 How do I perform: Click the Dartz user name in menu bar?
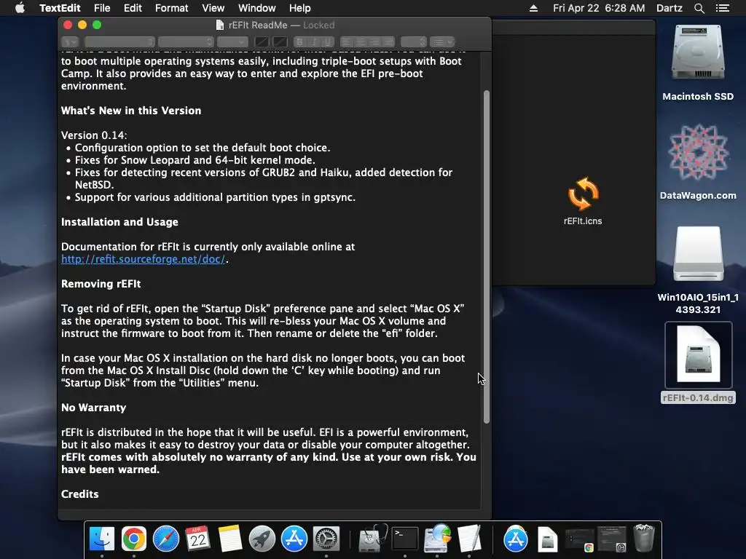coord(670,8)
